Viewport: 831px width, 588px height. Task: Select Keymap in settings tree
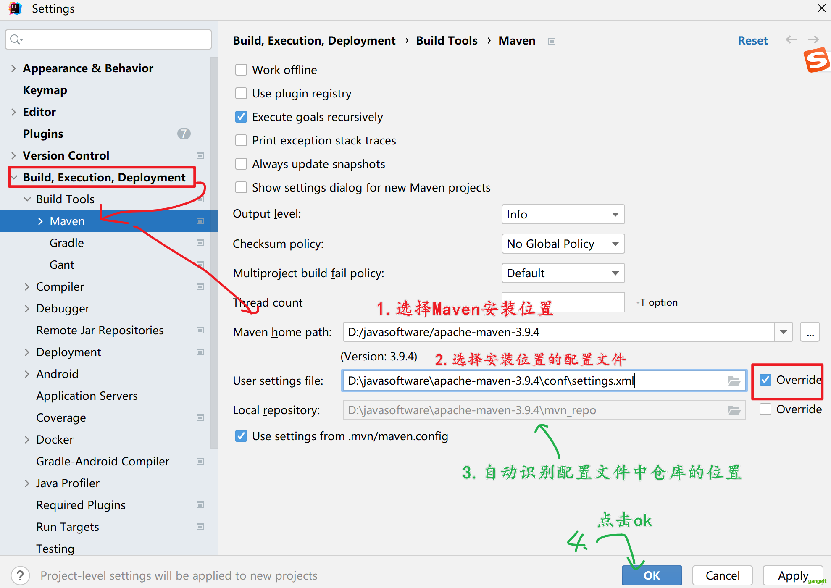pyautogui.click(x=45, y=90)
